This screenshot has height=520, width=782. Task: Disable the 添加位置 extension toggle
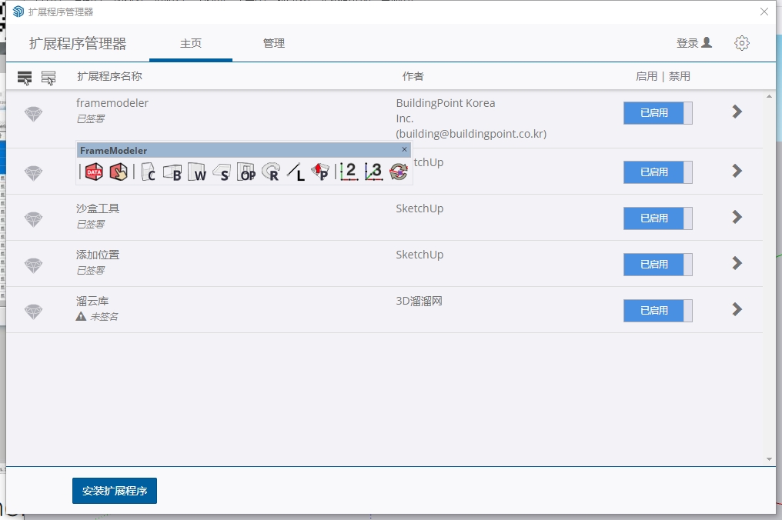click(658, 265)
